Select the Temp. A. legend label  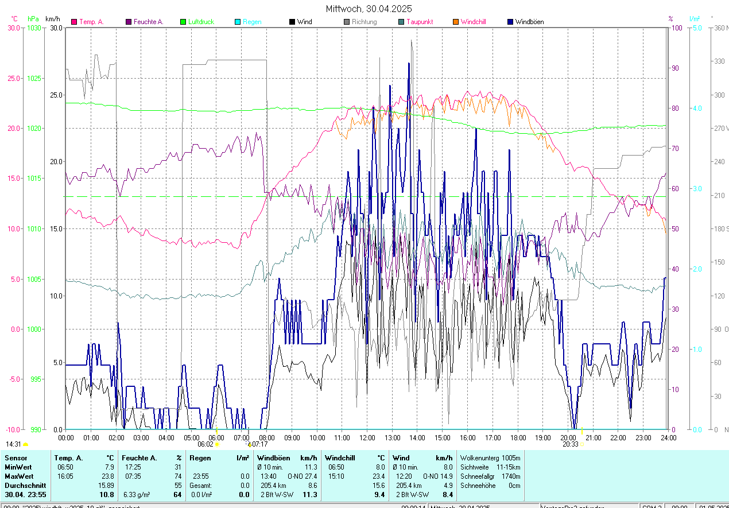(x=91, y=22)
